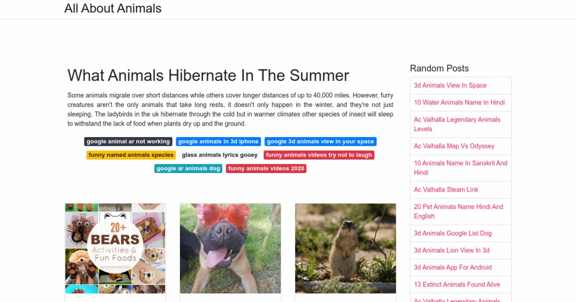
Task: Click the yellow 'funny named animals species' tag
Action: click(x=131, y=155)
